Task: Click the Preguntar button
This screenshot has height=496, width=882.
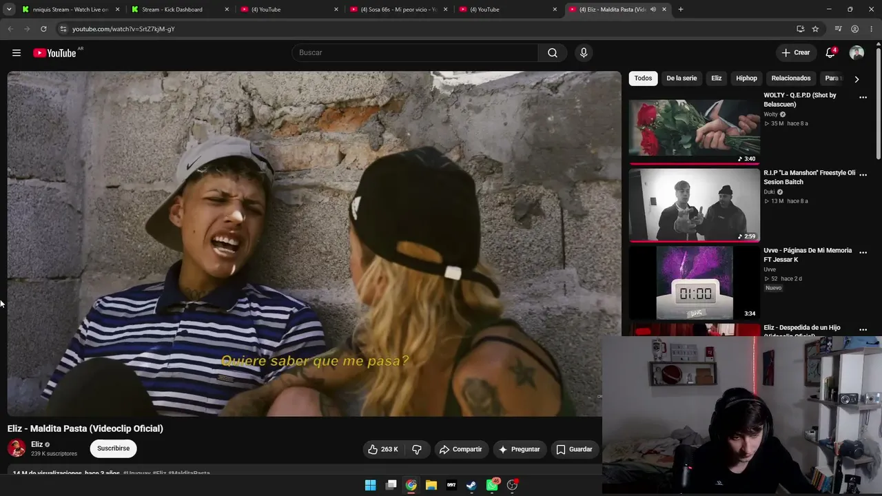Action: [520, 449]
